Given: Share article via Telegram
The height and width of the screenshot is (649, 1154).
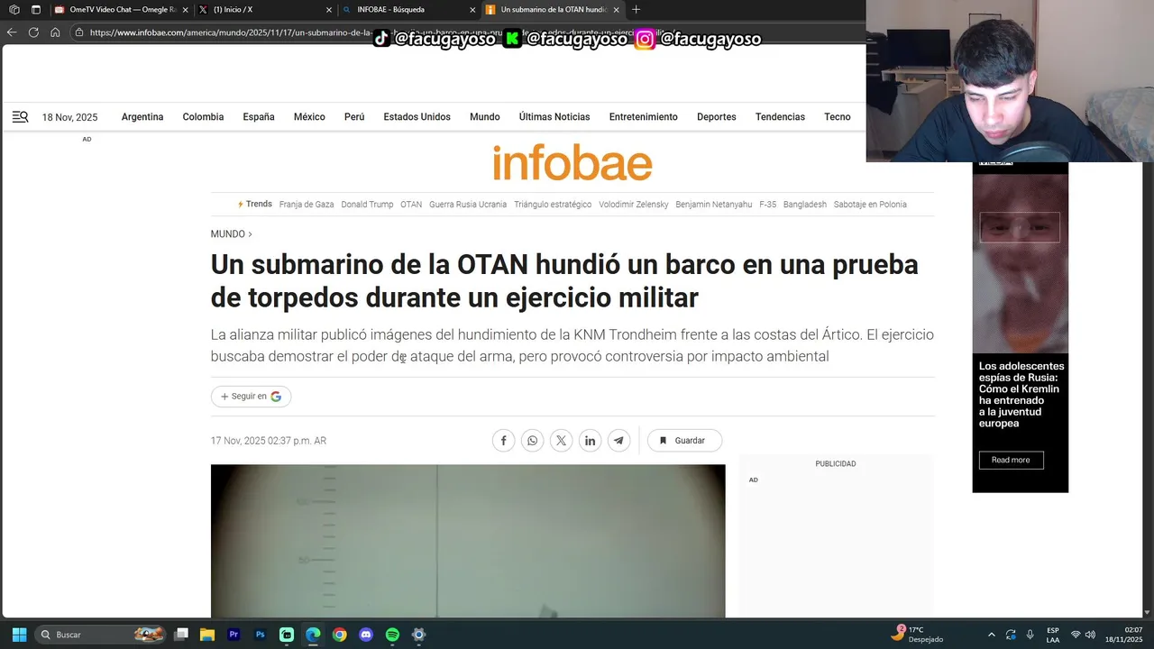Looking at the screenshot, I should (618, 441).
